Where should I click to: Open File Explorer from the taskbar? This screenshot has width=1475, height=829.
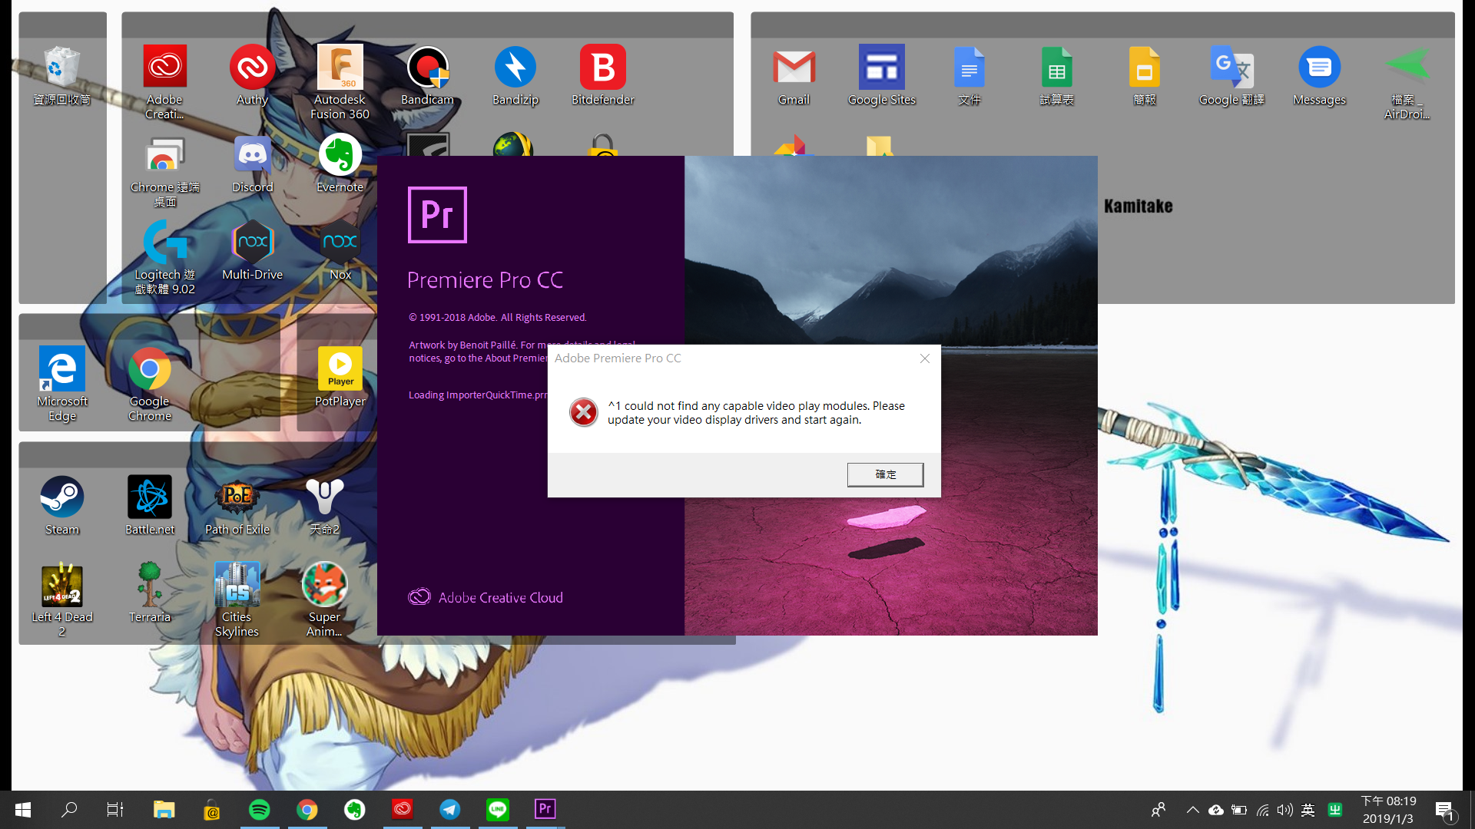[164, 809]
